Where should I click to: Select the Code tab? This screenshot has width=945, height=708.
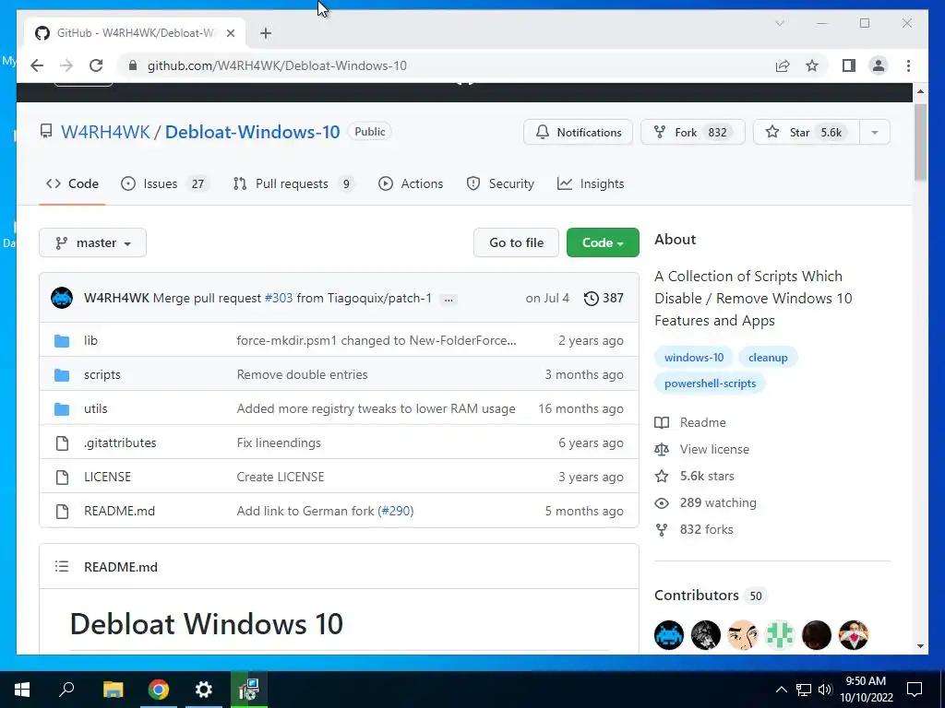(x=72, y=183)
